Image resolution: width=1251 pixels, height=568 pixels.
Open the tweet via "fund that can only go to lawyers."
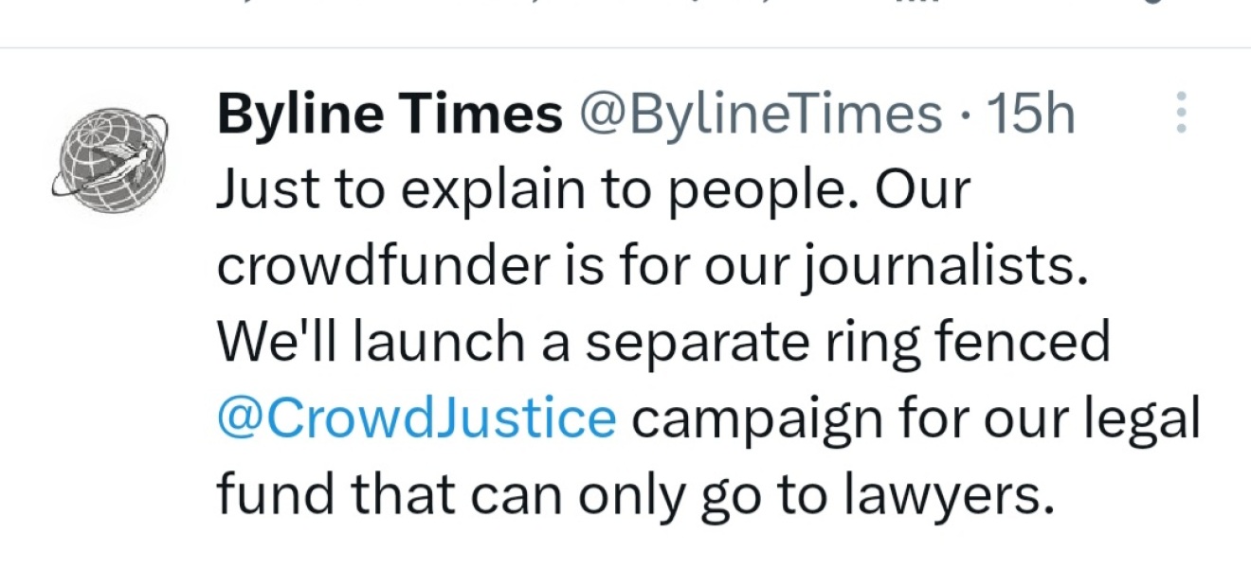(636, 493)
